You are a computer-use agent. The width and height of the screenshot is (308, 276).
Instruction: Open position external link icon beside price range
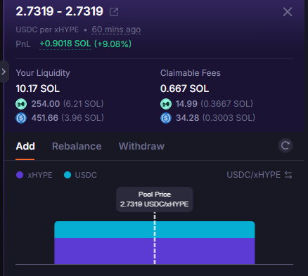click(x=114, y=12)
